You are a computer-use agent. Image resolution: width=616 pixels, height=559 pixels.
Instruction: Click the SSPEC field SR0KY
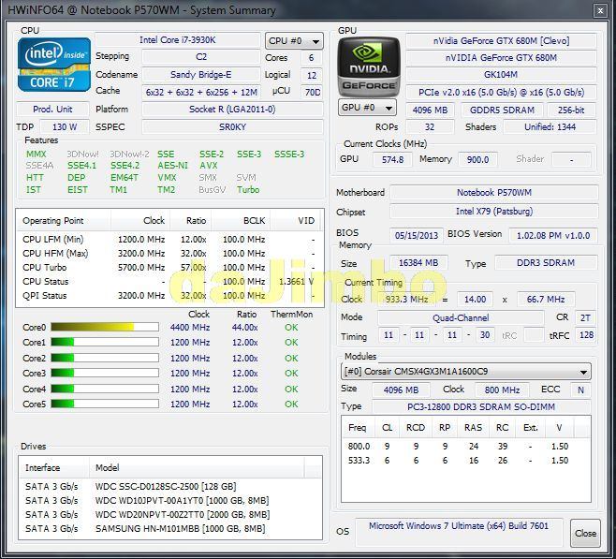point(232,127)
